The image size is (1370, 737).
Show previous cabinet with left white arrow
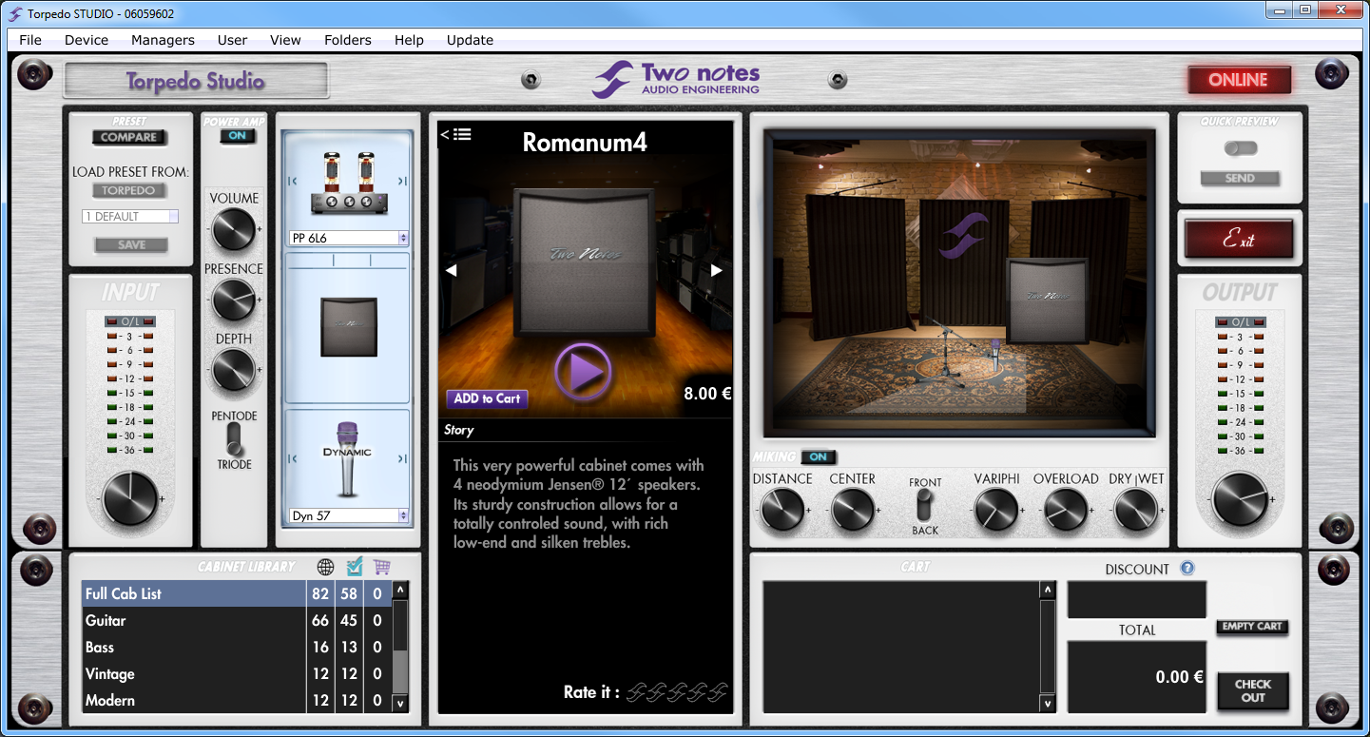tap(452, 270)
